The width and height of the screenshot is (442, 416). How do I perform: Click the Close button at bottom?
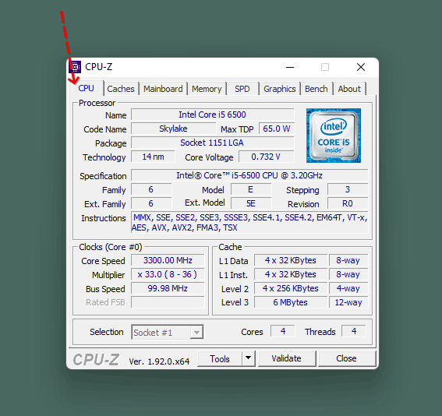[346, 358]
